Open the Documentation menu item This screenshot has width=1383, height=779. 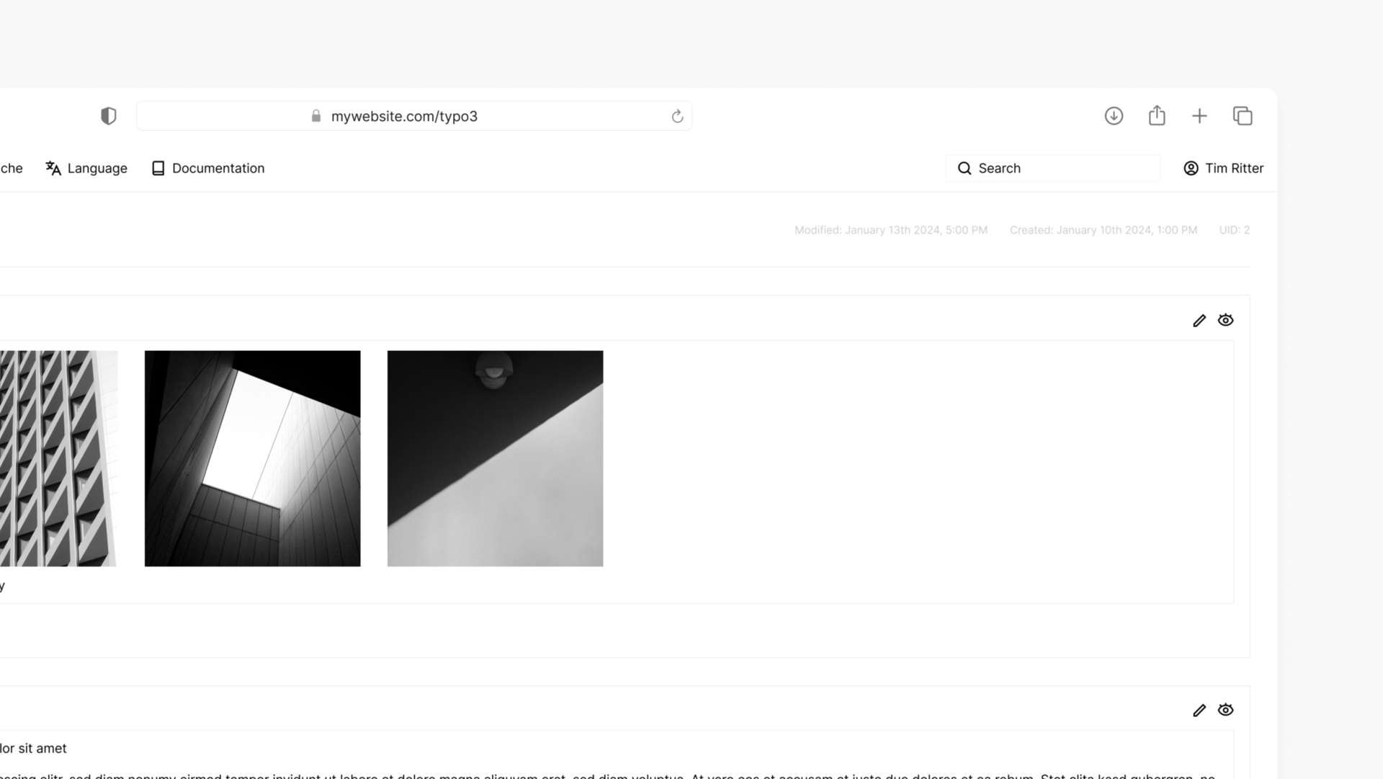(x=207, y=168)
